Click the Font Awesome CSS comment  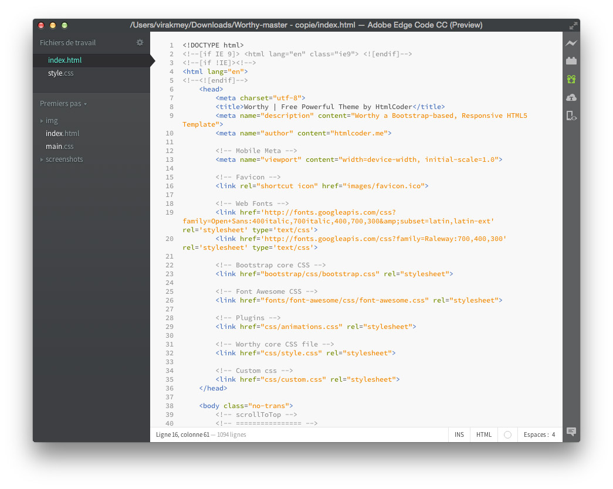coord(266,291)
